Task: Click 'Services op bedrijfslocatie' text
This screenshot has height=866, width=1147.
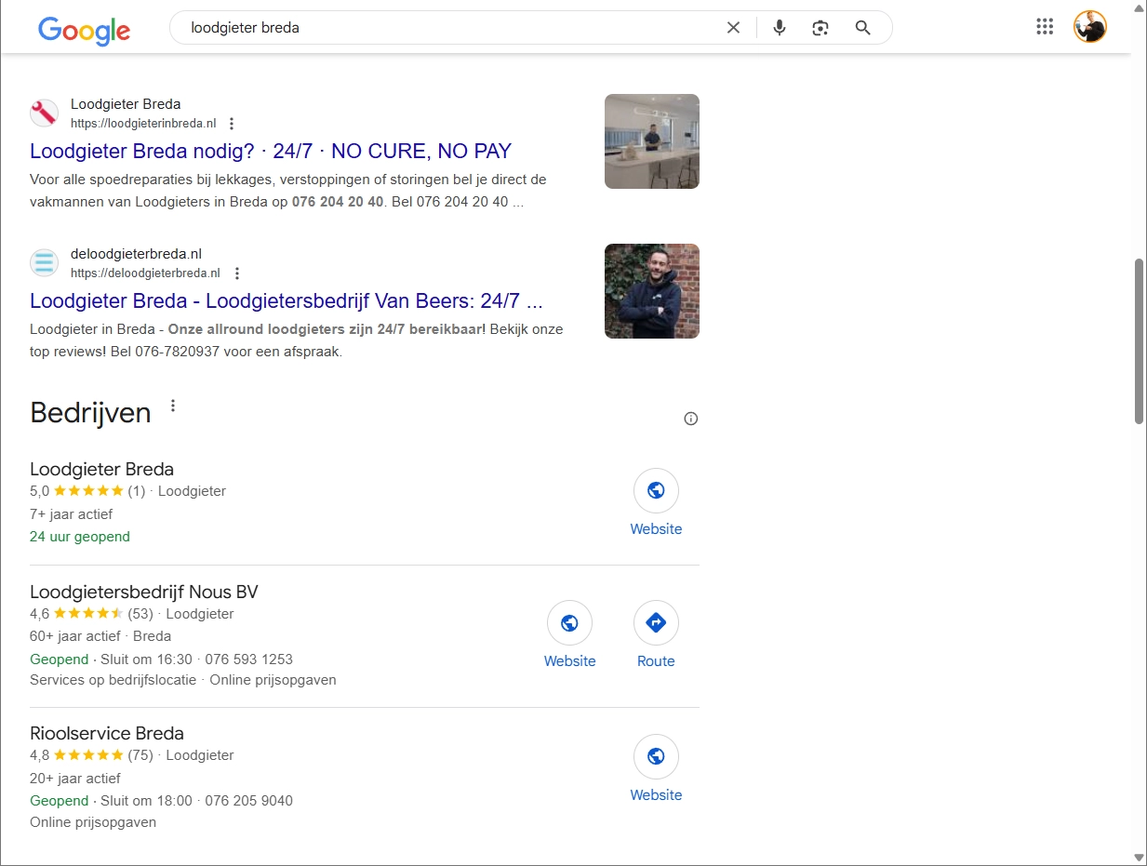Action: [x=113, y=680]
